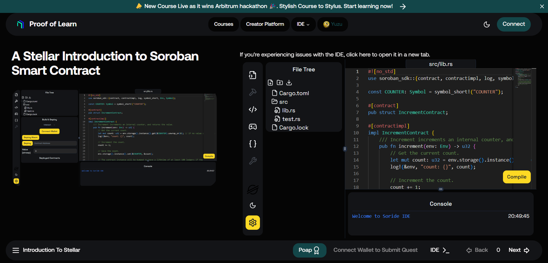
Task: Open IDE settings yellow gear icon
Action: pos(252,223)
